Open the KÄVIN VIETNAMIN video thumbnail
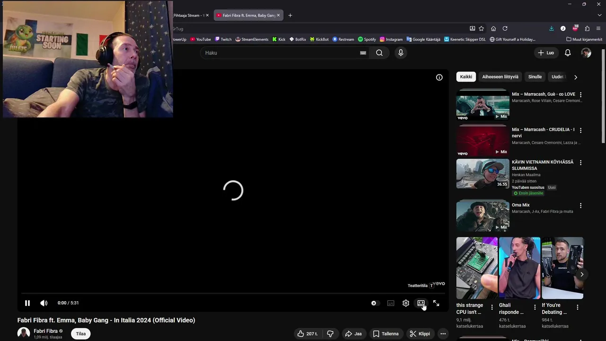Image resolution: width=606 pixels, height=341 pixels. 482,174
